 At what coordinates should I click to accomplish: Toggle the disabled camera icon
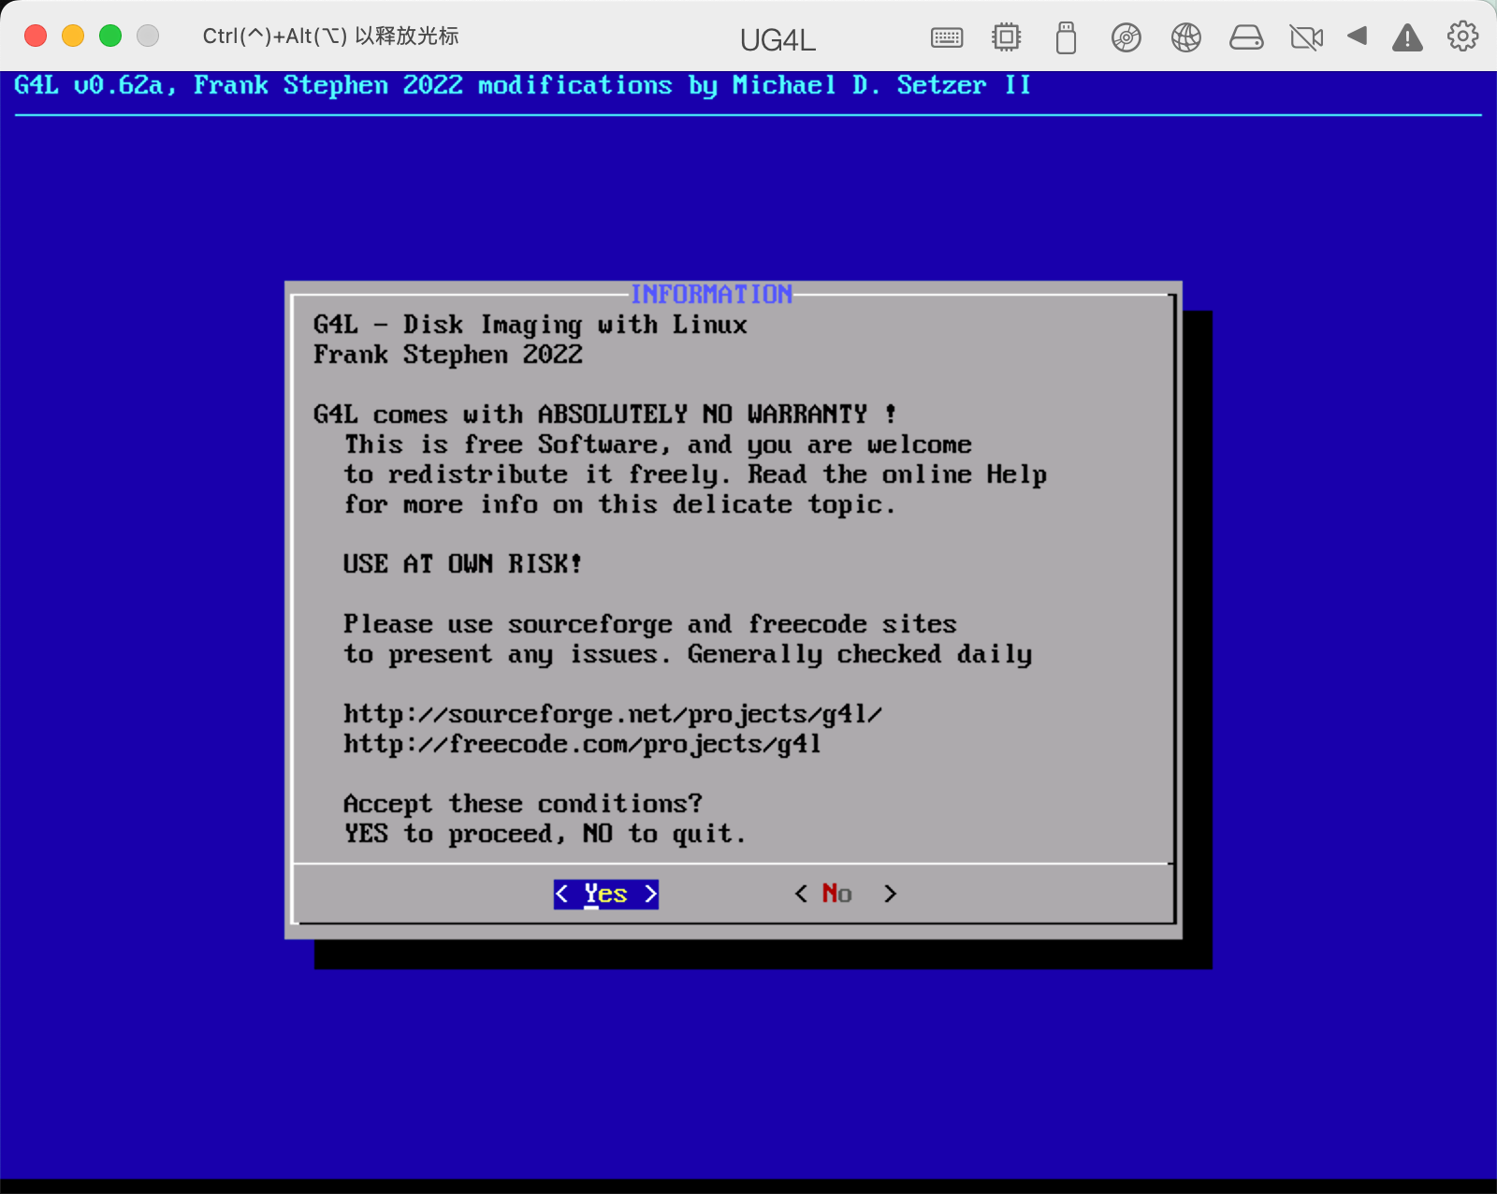coord(1305,37)
